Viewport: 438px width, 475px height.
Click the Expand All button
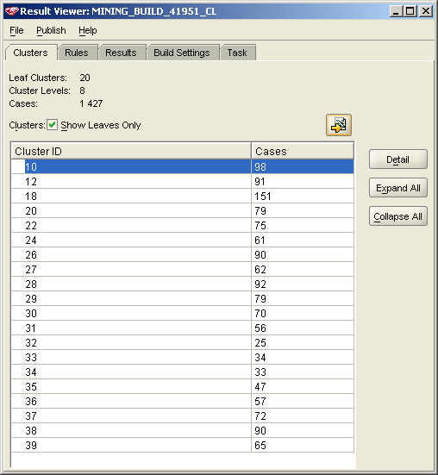pos(398,188)
